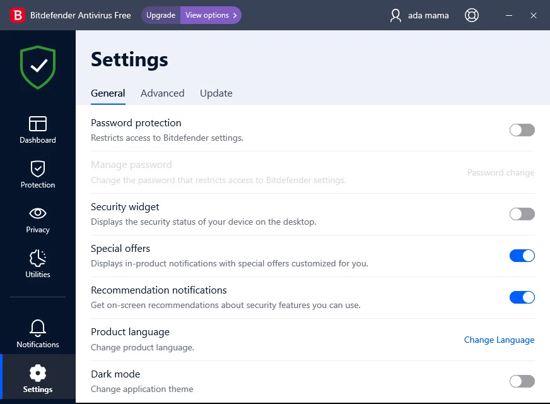Open the Notifications bell icon
This screenshot has width=550, height=404.
click(x=38, y=328)
